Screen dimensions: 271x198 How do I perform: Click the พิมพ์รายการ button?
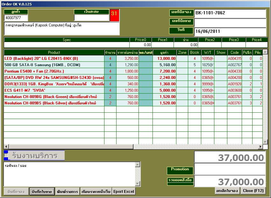tap(68, 191)
